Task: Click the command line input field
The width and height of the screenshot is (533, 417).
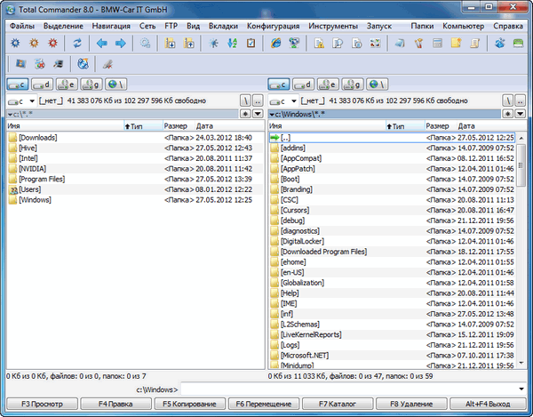Action: click(354, 389)
